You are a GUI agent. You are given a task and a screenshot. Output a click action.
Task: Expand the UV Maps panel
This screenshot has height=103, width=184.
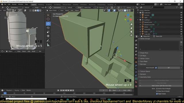(x=143, y=56)
